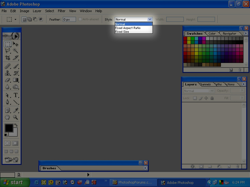Open the Filter menu

[x=62, y=11]
